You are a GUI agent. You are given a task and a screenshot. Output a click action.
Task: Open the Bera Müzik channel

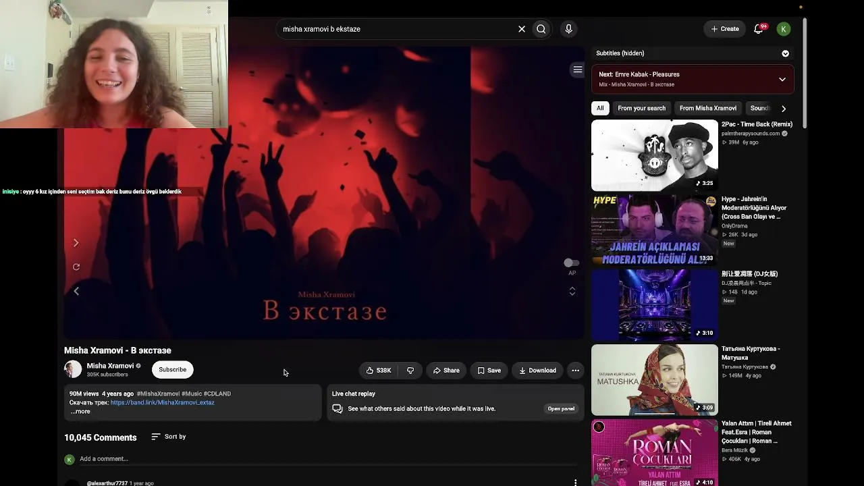734,450
